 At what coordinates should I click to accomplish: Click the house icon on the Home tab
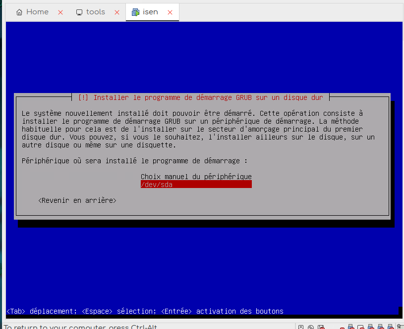pyautogui.click(x=19, y=12)
